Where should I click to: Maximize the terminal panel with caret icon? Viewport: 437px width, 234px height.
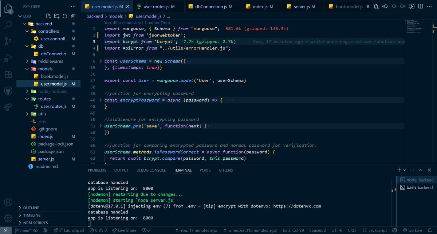tap(421, 170)
